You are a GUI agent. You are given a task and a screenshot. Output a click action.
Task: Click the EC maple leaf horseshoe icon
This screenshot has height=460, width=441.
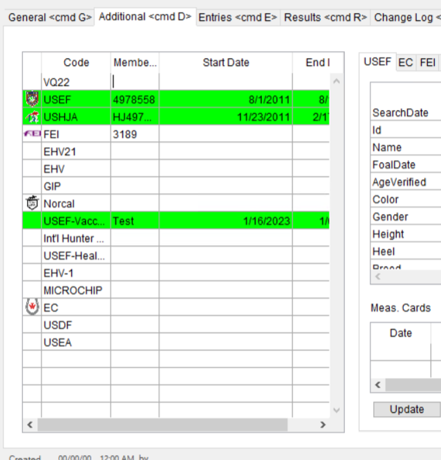(x=32, y=307)
